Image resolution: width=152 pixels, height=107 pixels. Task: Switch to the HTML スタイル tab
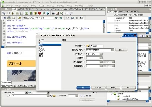tap(124, 12)
